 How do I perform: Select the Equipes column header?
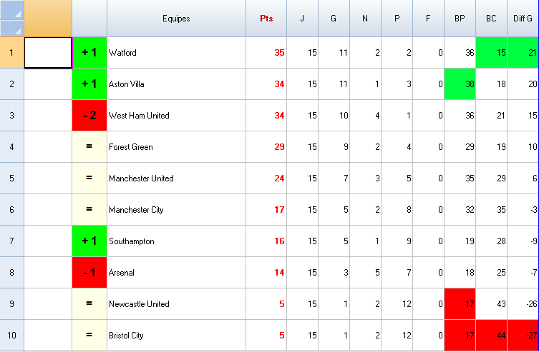pos(176,19)
